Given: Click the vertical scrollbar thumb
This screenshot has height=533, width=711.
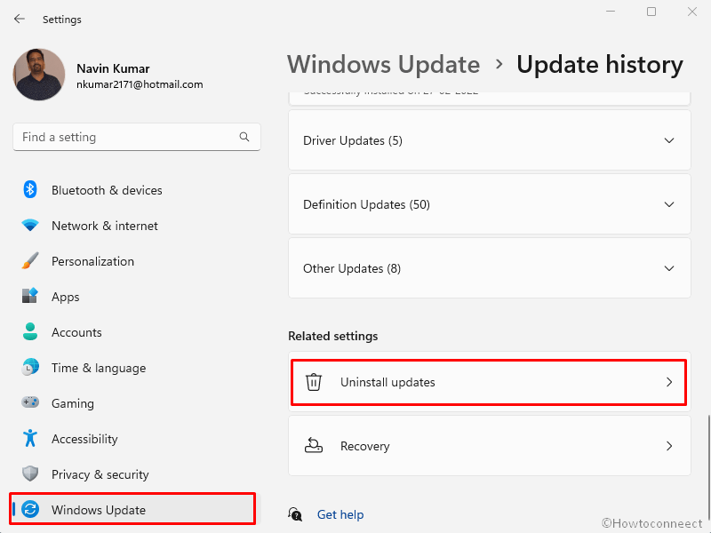Looking at the screenshot, I should 707,467.
